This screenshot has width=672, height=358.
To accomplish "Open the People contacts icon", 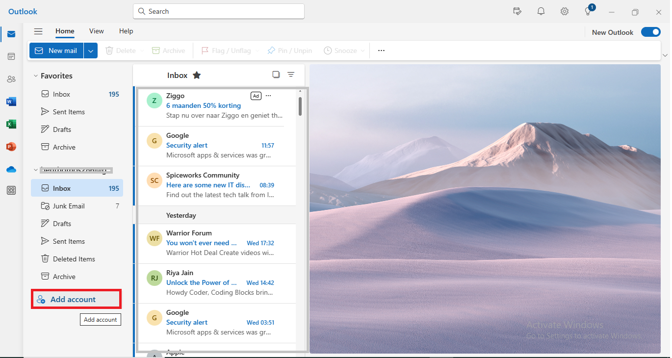I will tap(11, 79).
